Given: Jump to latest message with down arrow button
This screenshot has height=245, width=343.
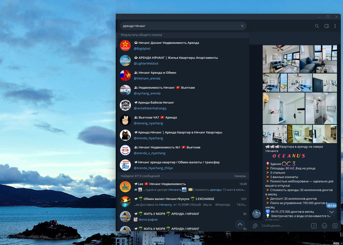Looking at the screenshot, I should coord(332,212).
